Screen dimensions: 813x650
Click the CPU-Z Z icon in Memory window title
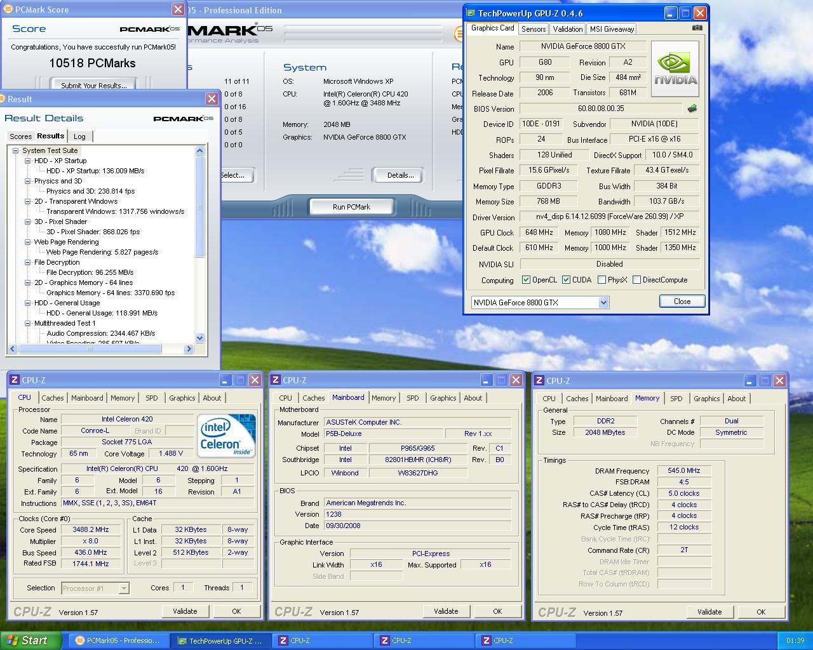(x=539, y=381)
